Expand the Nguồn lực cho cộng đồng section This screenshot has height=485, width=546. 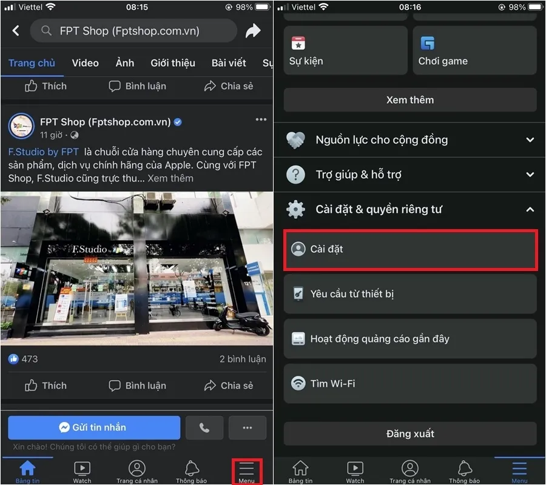[410, 139]
